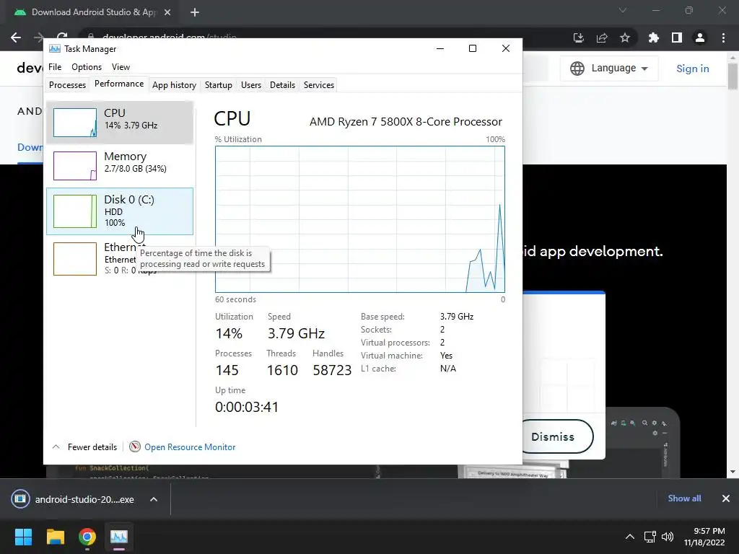The height and width of the screenshot is (554, 739).
Task: Open the Chrome Extensions puzzle icon
Action: click(654, 38)
